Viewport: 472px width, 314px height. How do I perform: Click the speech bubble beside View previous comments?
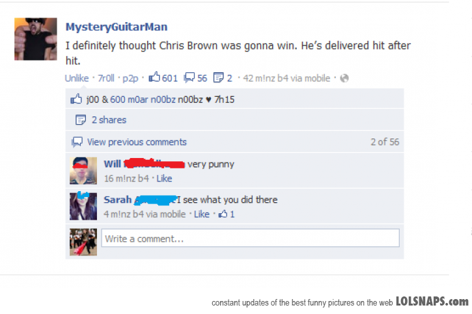pos(77,142)
